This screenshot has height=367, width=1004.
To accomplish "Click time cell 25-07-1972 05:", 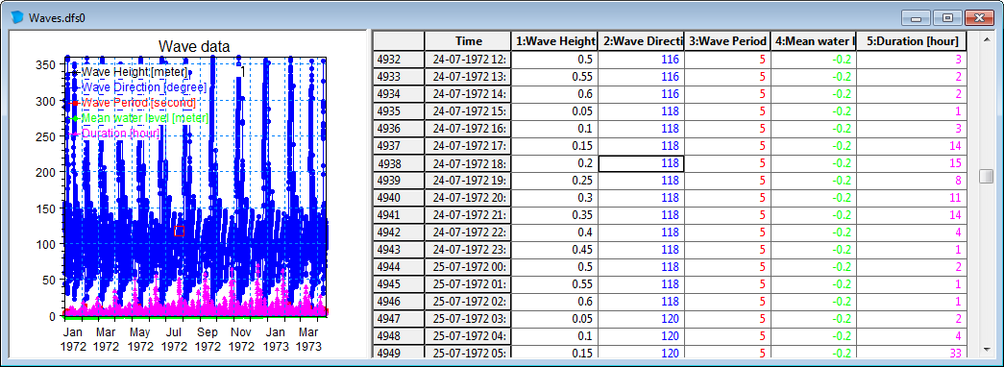I will [468, 353].
